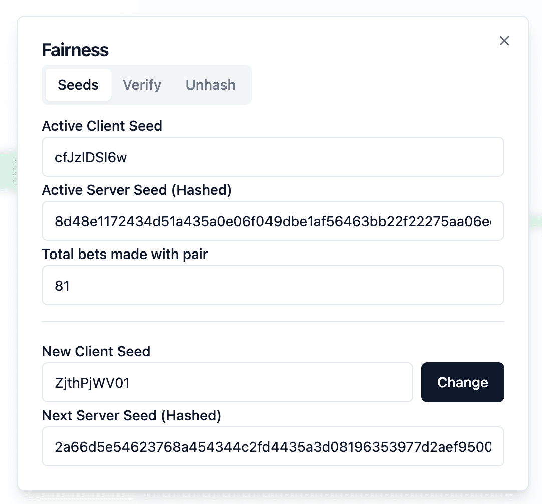Click the Fairness dialog heading
This screenshot has height=504, width=542.
pos(75,50)
